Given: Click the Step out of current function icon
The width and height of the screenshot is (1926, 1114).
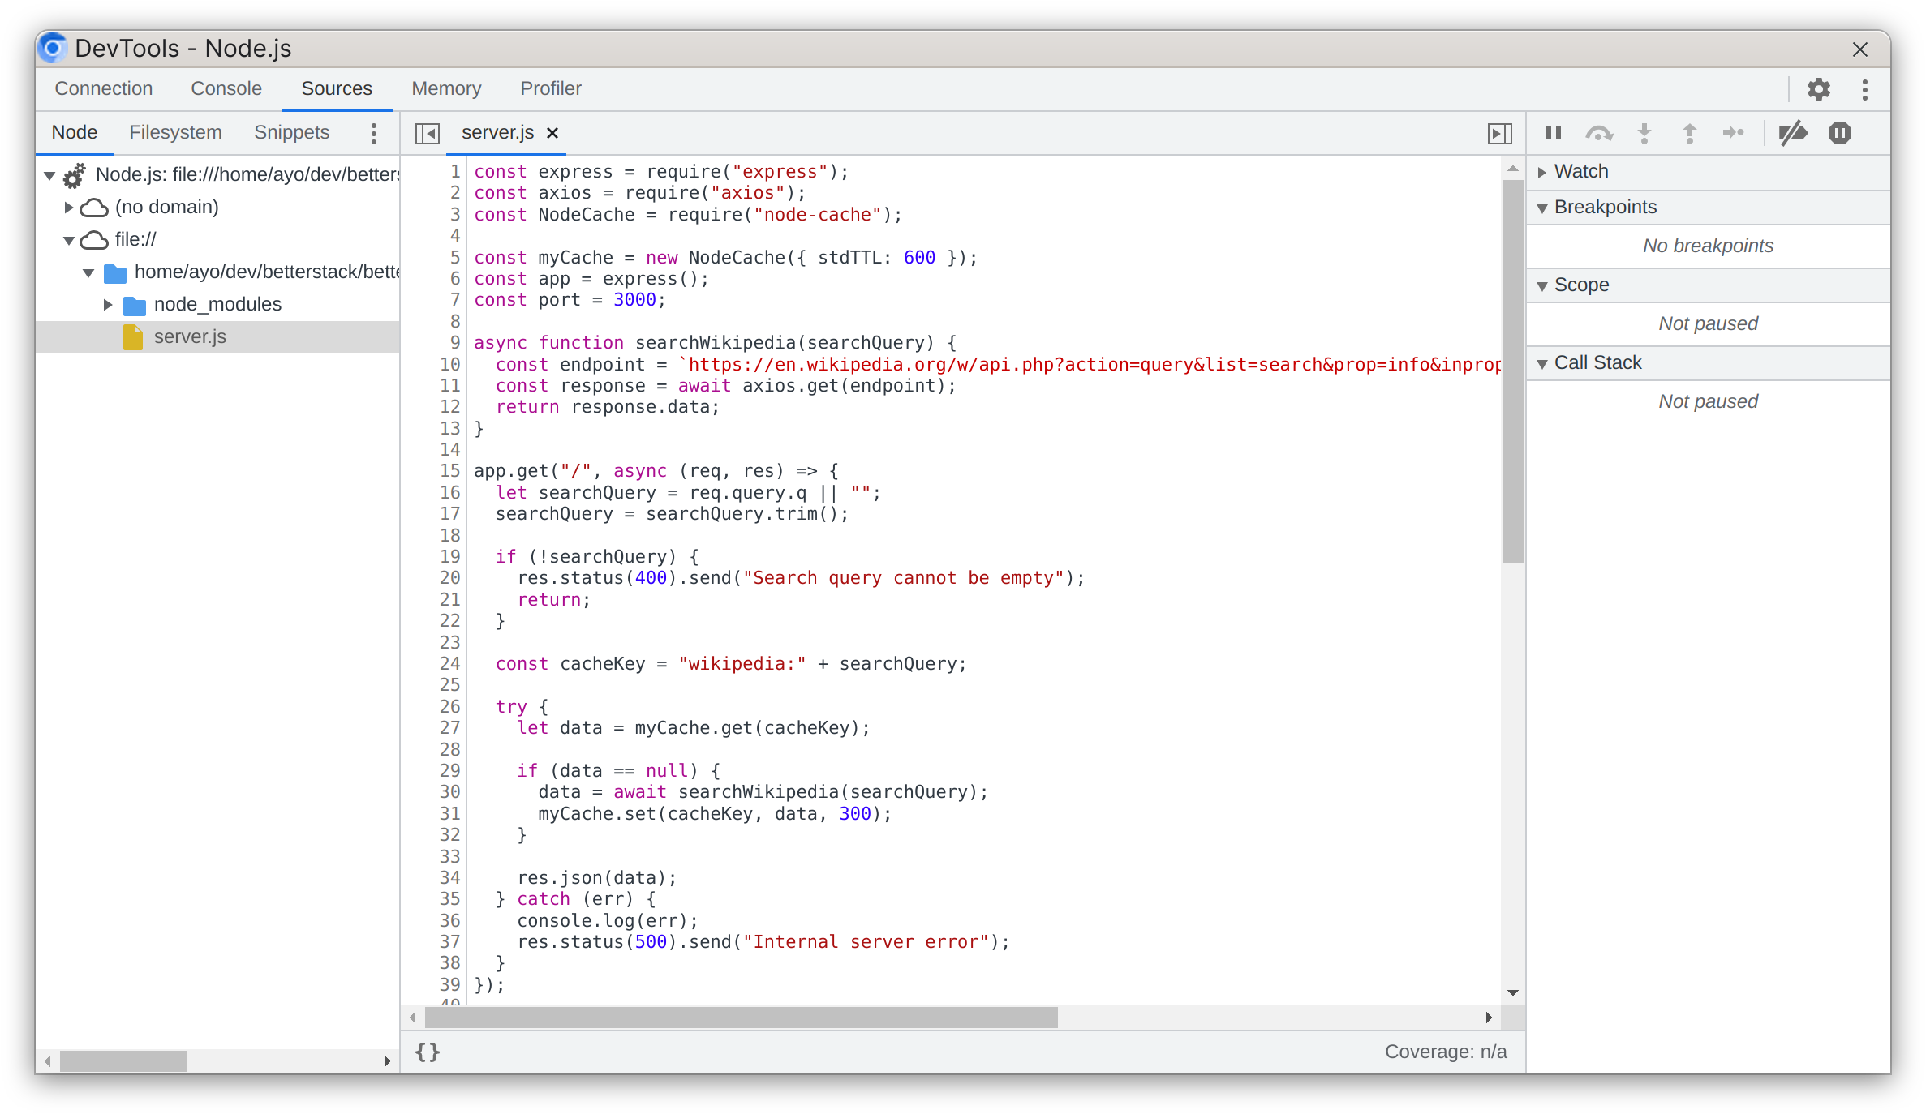Looking at the screenshot, I should (1689, 133).
